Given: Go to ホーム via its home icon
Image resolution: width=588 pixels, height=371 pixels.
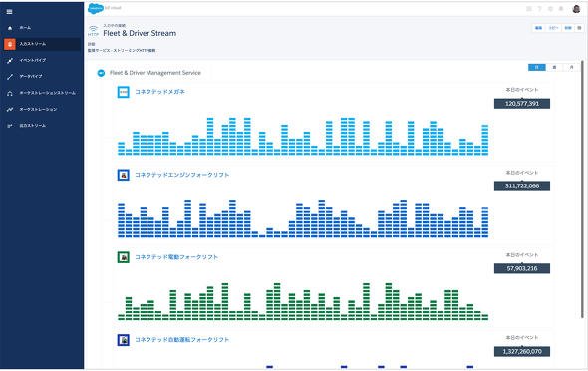Looking at the screenshot, I should point(10,28).
